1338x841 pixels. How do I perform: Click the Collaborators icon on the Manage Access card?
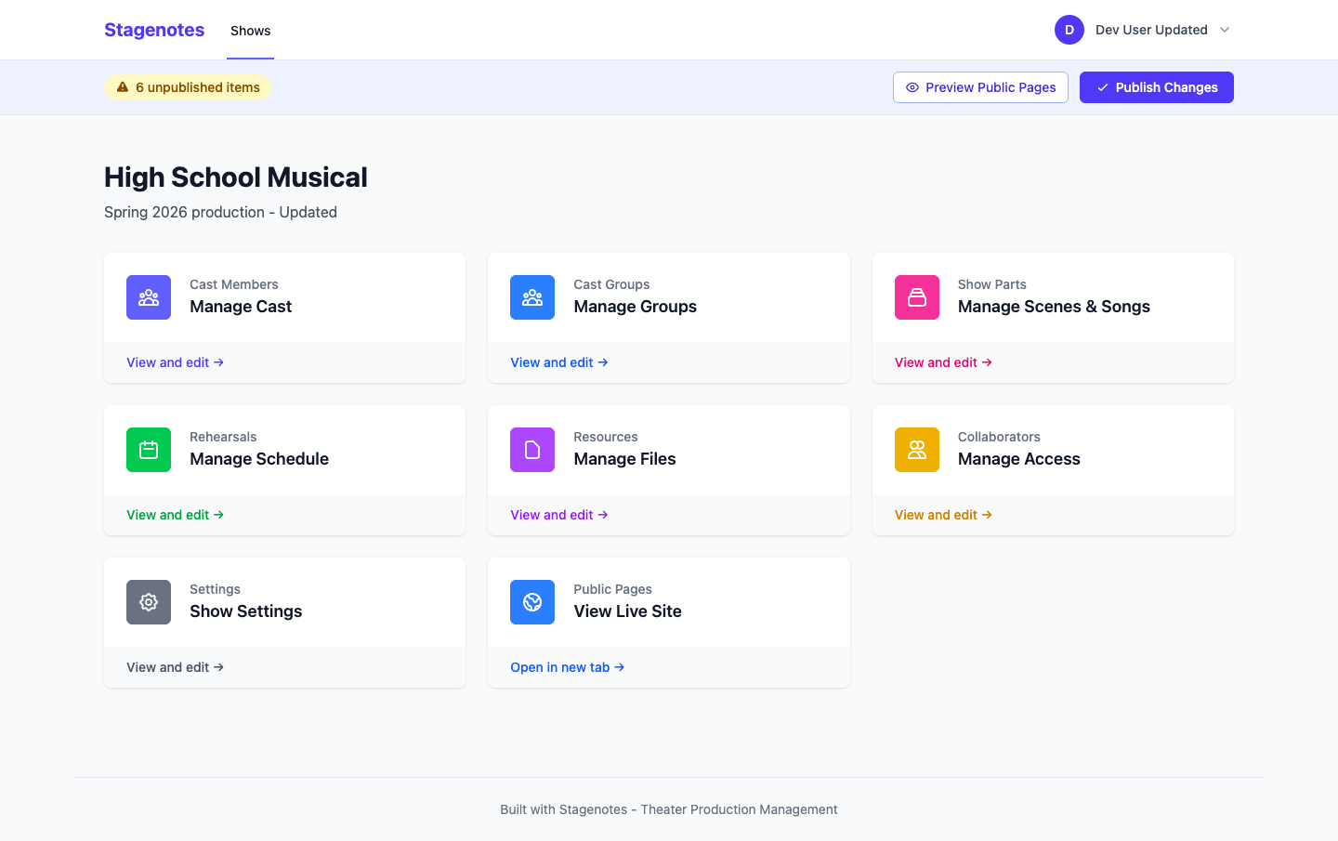point(917,450)
